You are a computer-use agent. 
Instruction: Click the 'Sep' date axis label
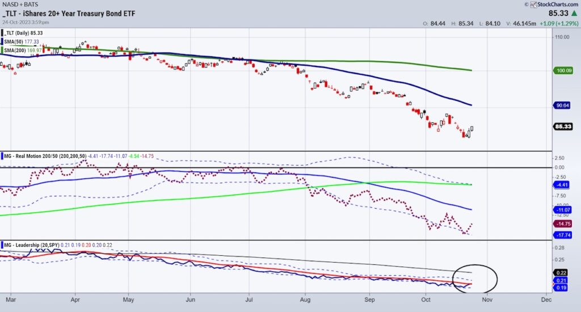(x=369, y=300)
